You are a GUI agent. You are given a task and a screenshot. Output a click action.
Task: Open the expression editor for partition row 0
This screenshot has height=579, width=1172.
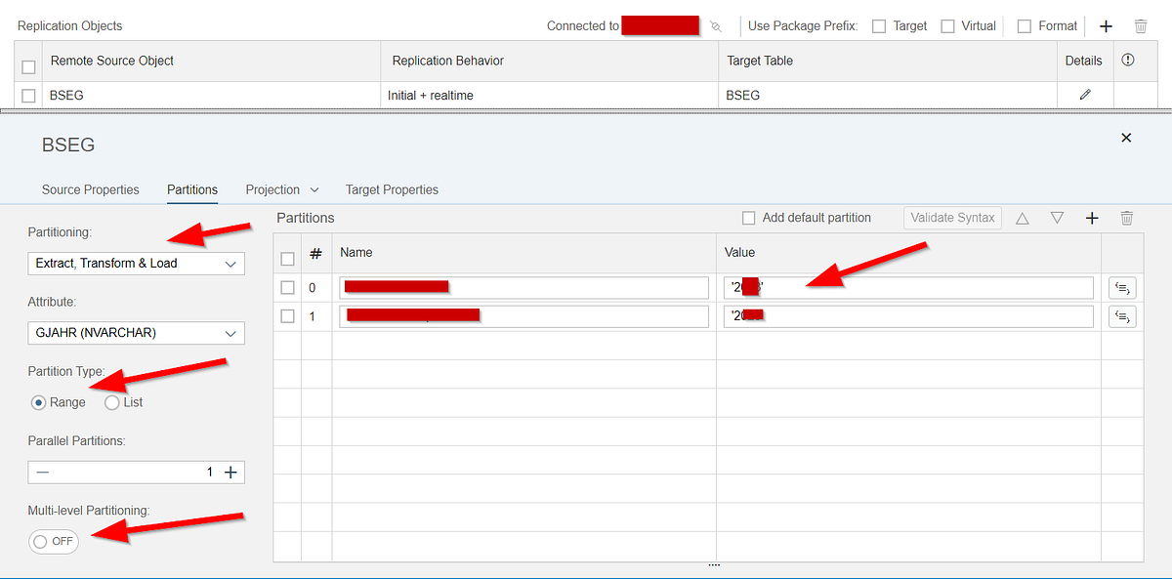[1122, 287]
